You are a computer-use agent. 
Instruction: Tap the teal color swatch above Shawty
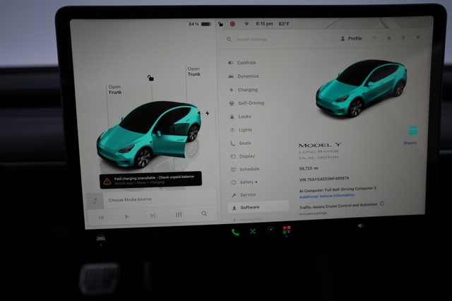click(x=412, y=131)
